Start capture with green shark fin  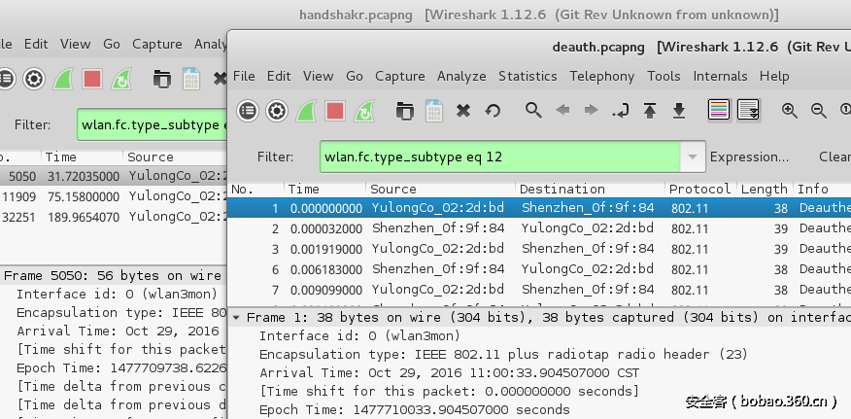tap(306, 111)
